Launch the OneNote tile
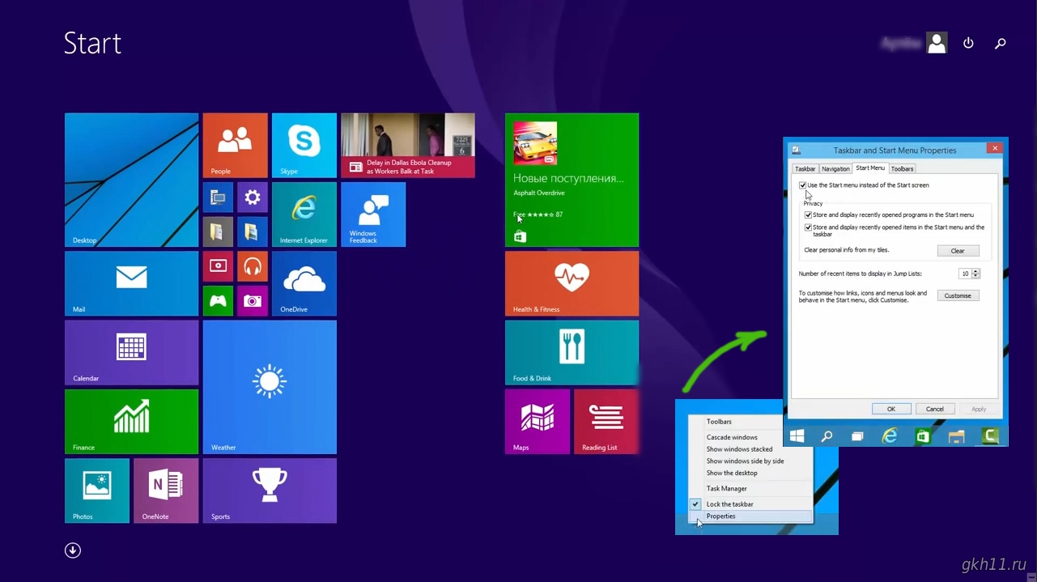Image resolution: width=1037 pixels, height=582 pixels. pos(166,491)
